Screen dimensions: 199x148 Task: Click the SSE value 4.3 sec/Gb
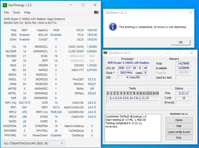click(133, 77)
